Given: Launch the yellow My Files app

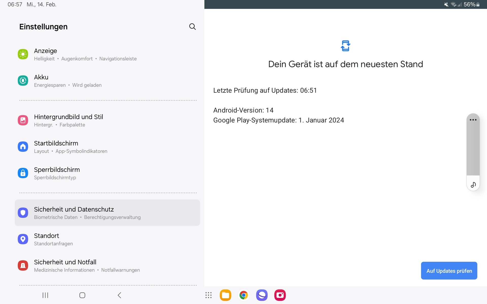Looking at the screenshot, I should (x=225, y=295).
